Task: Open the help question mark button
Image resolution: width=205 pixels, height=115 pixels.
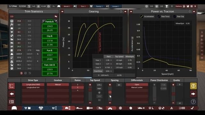Action: (193, 102)
